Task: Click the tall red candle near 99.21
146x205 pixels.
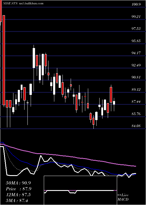Action: pyautogui.click(x=4, y=60)
